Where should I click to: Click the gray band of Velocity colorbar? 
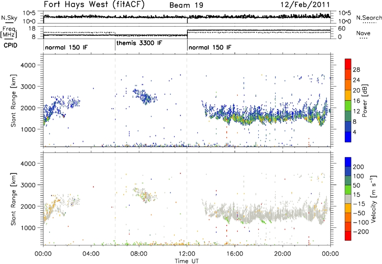click(348, 199)
